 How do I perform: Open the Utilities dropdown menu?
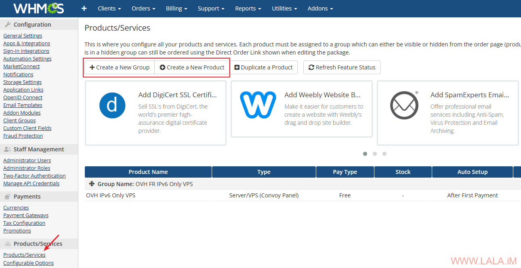pyautogui.click(x=284, y=8)
